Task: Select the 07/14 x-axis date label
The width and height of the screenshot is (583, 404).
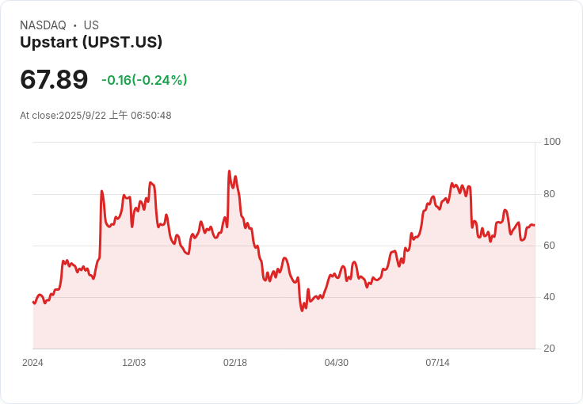Action: pyautogui.click(x=437, y=363)
